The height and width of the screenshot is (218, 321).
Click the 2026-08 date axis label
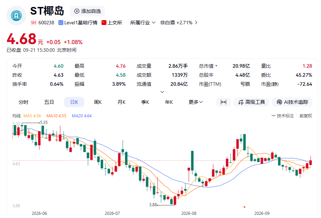click(189, 213)
